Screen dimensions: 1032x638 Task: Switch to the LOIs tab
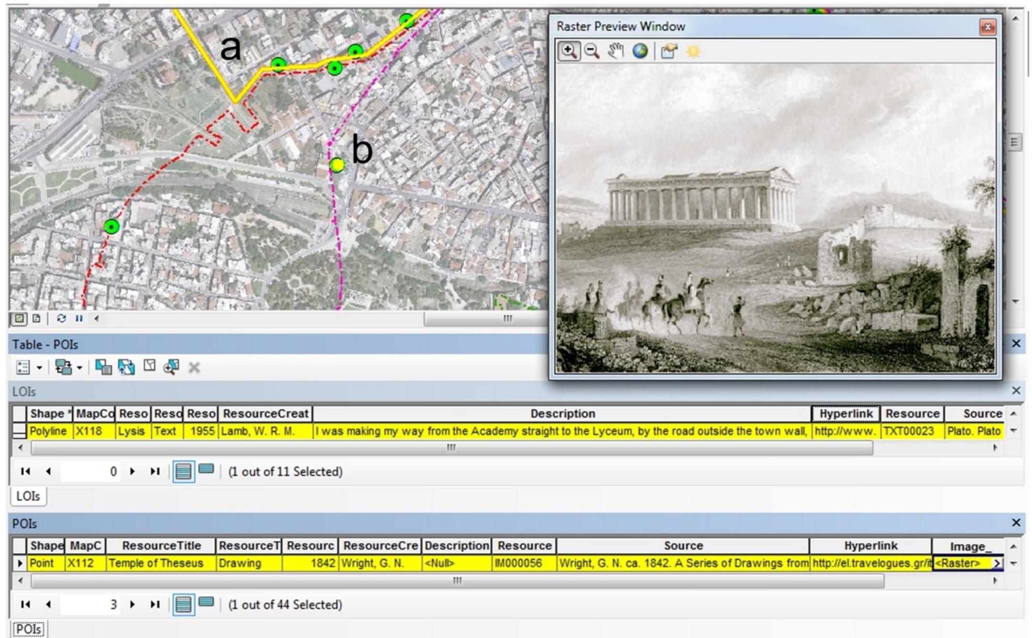[x=28, y=496]
